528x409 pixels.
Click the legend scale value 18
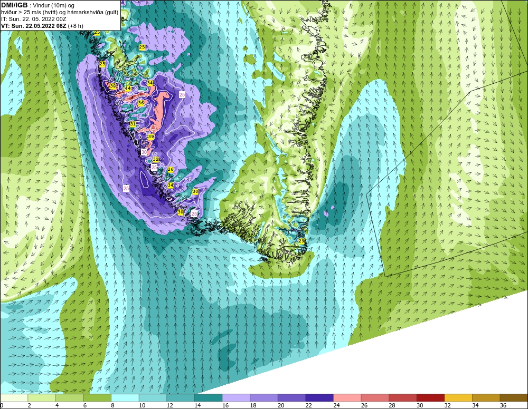(253, 405)
